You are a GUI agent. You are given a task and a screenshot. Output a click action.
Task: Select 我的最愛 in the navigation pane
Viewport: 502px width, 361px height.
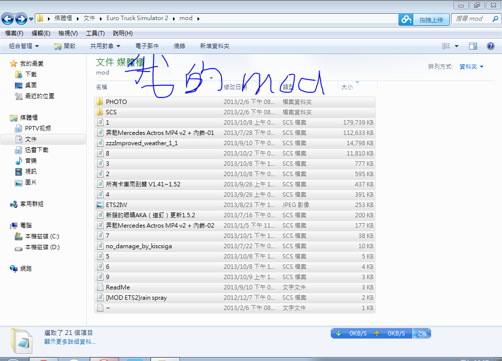coord(32,63)
